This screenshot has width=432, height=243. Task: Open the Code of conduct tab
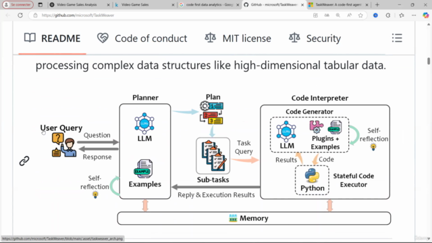tap(142, 38)
